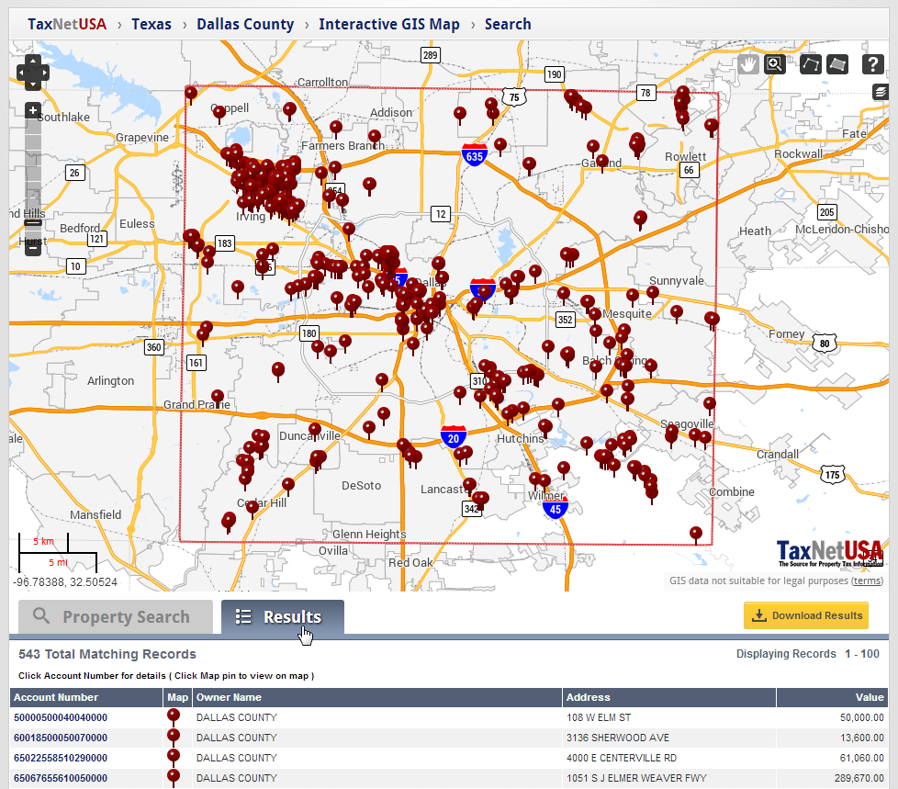Select the address 1051 S J ELMER WEAVER FWY
The height and width of the screenshot is (789, 898).
[x=637, y=778]
